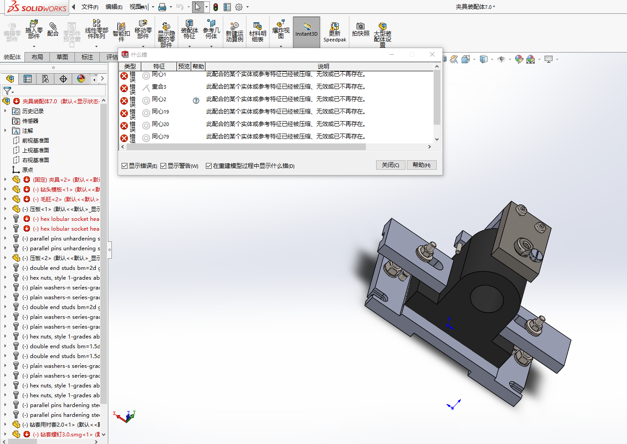Screen dimensions: 627x444
Task: Expand the 压板<1> component node
Action: tap(5, 209)
